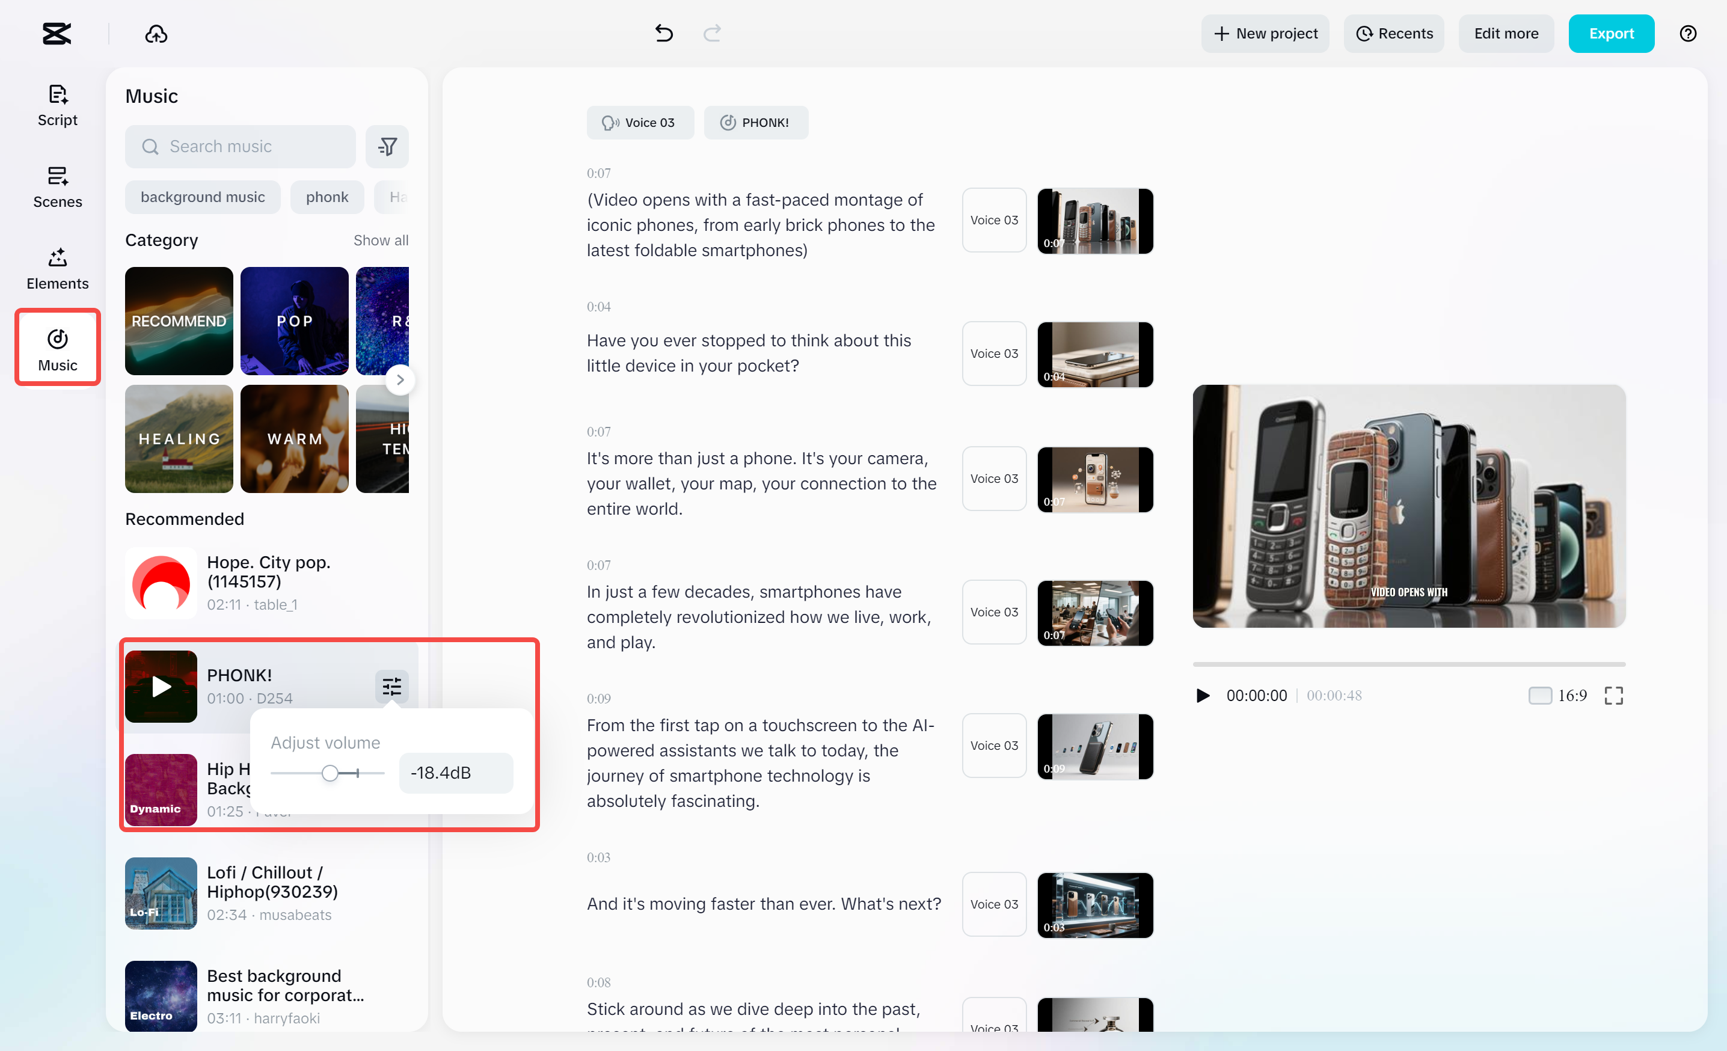
Task: Start a New project
Action: pyautogui.click(x=1265, y=33)
